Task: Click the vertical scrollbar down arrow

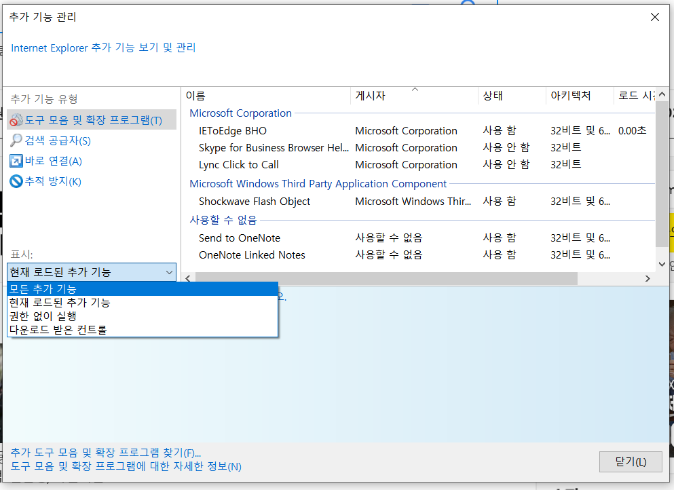Action: tap(662, 264)
